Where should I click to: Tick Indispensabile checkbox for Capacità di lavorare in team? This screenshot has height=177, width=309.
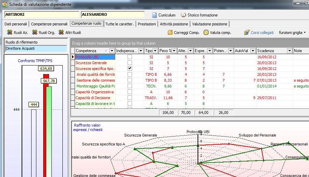point(130,104)
